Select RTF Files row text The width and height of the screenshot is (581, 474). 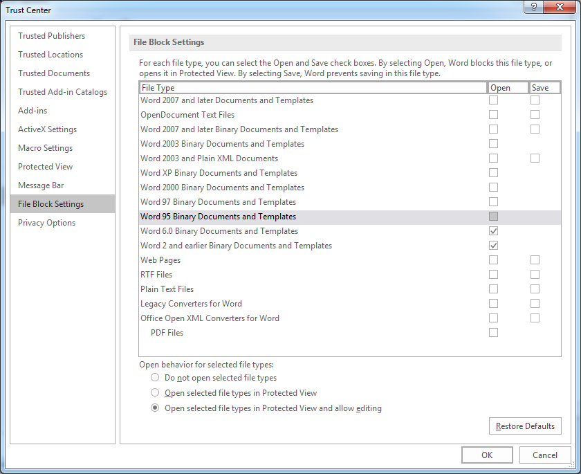tap(156, 275)
